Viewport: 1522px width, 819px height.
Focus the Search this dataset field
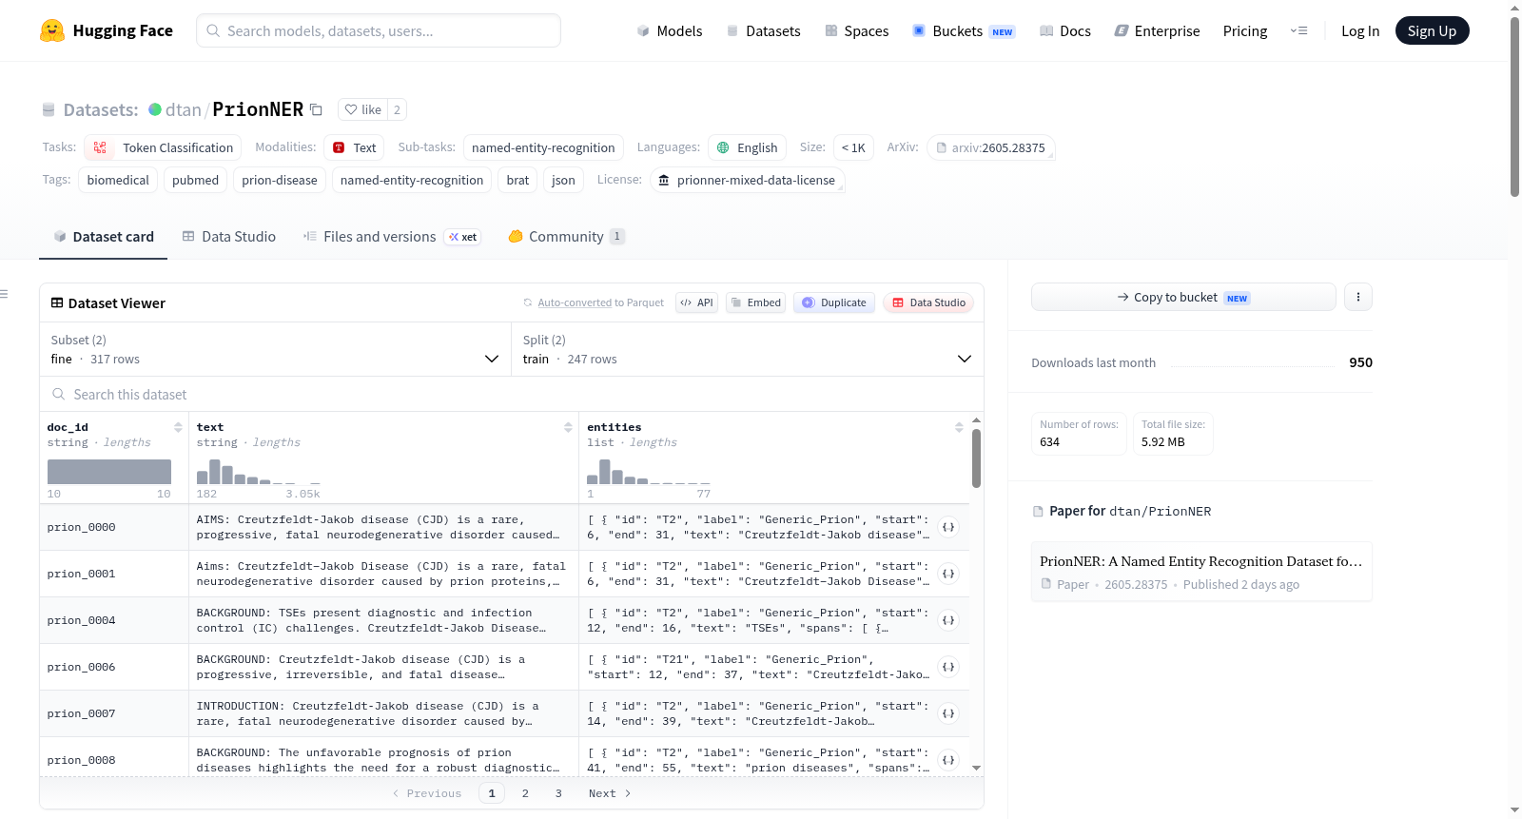pos(512,394)
